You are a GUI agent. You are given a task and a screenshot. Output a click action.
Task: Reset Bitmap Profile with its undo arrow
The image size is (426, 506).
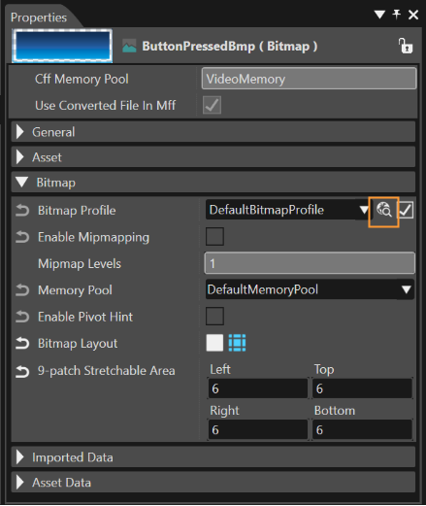(x=22, y=211)
